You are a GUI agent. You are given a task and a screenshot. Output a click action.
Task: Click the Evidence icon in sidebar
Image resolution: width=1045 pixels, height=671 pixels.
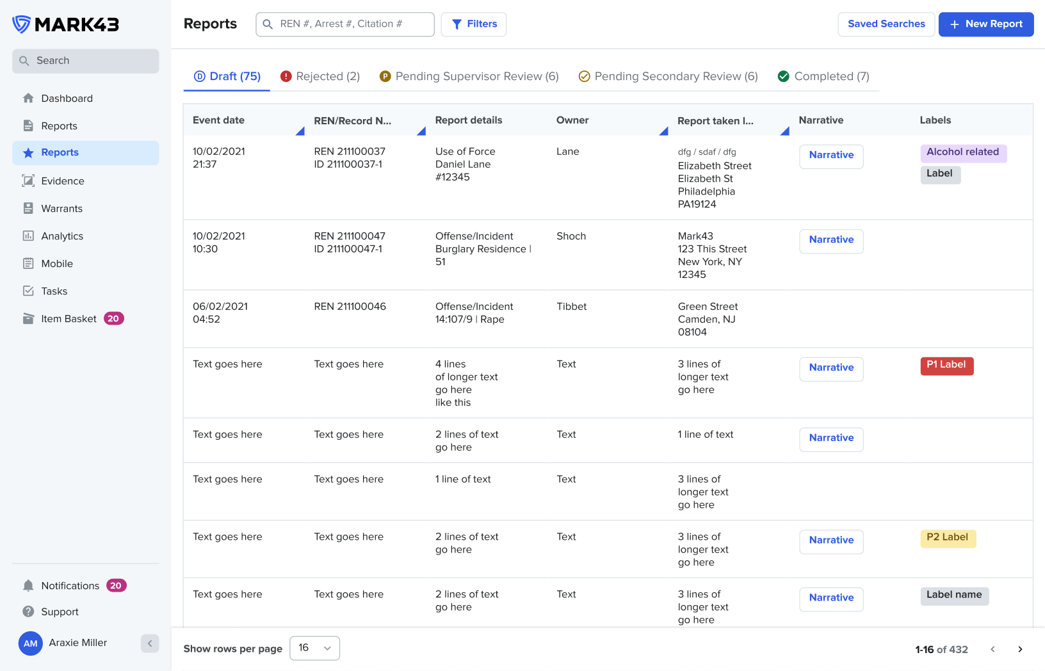pos(28,181)
